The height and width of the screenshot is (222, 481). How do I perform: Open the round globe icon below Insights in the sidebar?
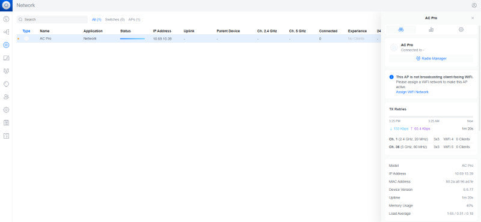tap(6, 84)
